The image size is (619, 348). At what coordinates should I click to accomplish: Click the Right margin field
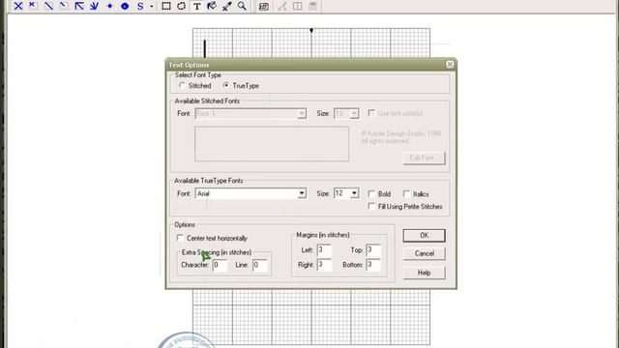click(324, 265)
